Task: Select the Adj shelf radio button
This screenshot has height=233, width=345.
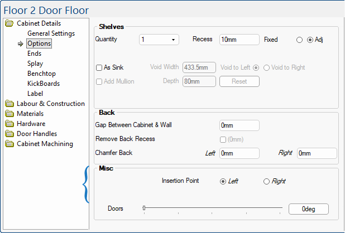Action: [x=310, y=40]
